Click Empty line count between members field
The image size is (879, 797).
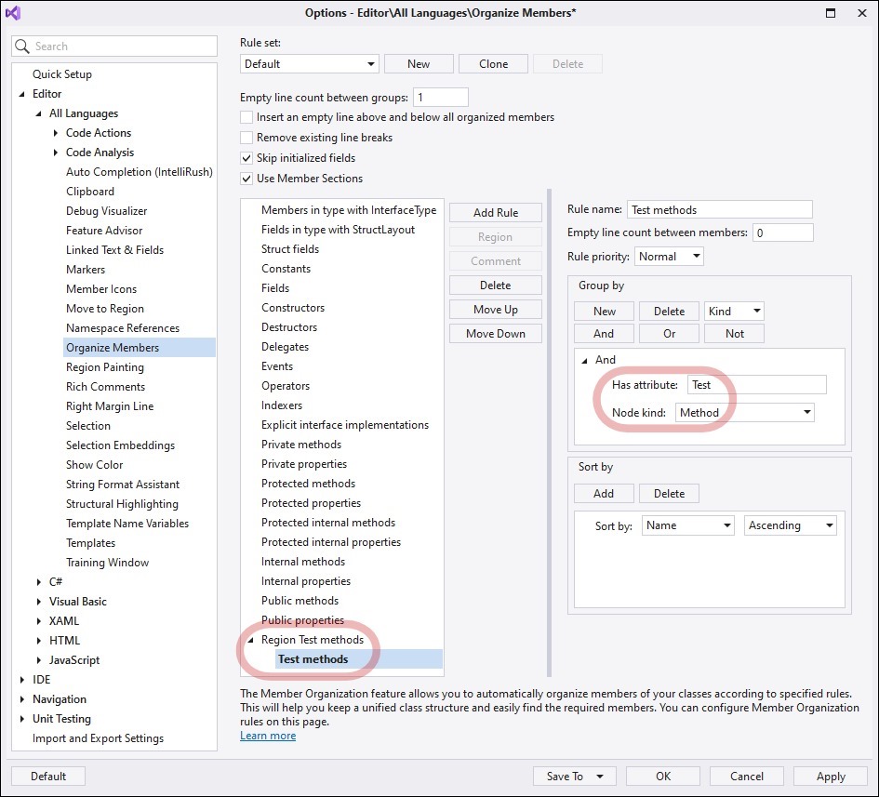(x=783, y=232)
